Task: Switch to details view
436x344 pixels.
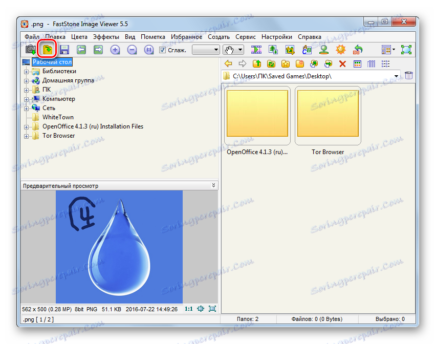Action: click(371, 63)
